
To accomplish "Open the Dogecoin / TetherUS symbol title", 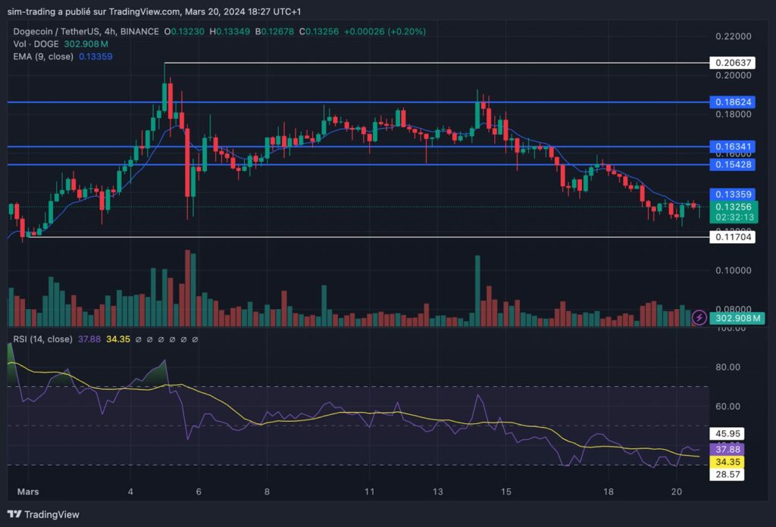I will pos(86,32).
